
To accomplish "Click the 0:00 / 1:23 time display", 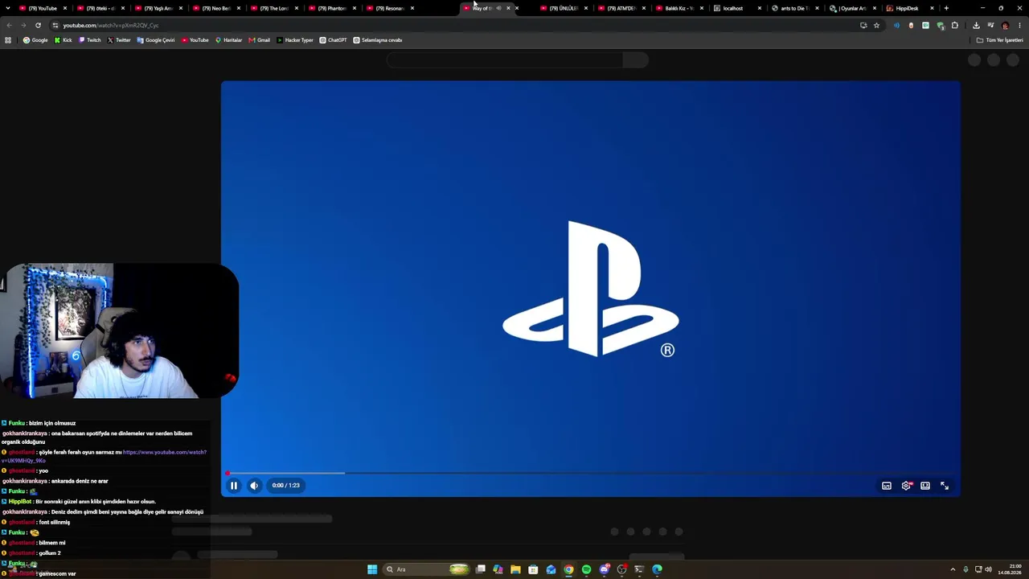I will click(x=285, y=486).
